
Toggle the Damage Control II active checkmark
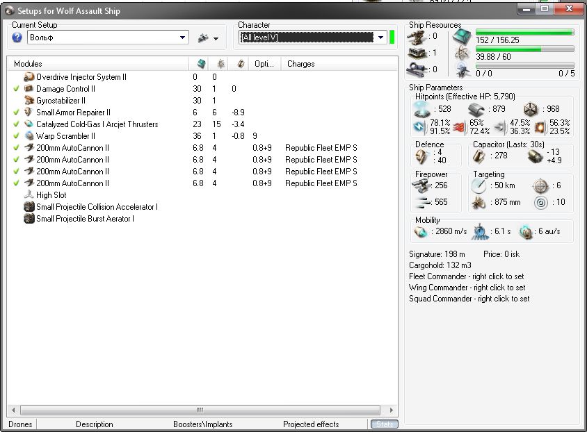pyautogui.click(x=16, y=89)
